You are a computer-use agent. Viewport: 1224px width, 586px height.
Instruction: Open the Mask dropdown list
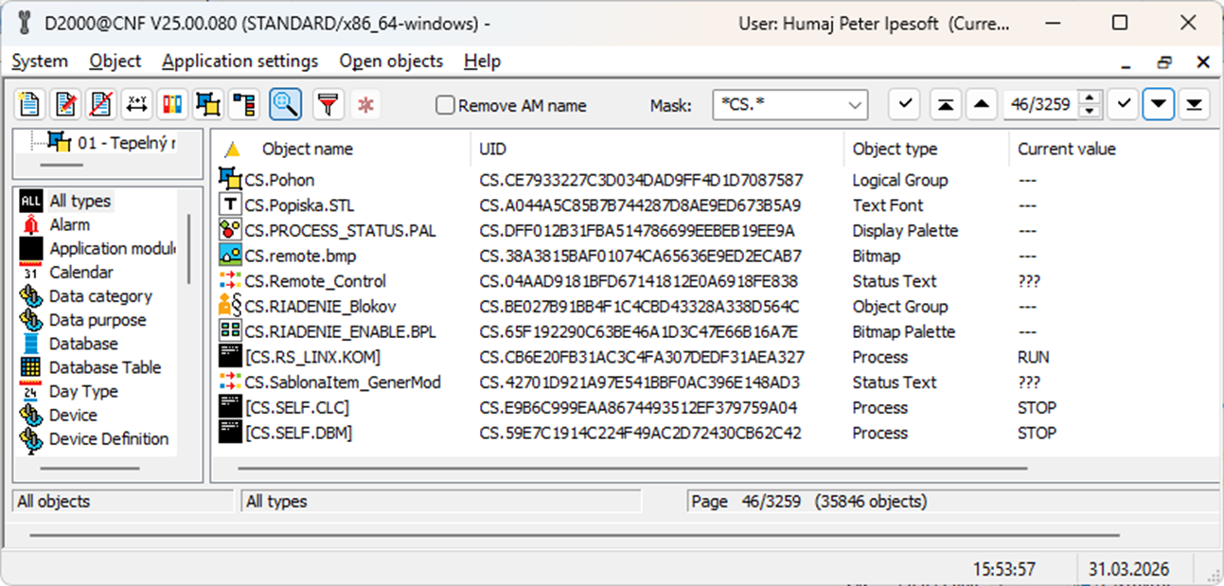point(855,105)
